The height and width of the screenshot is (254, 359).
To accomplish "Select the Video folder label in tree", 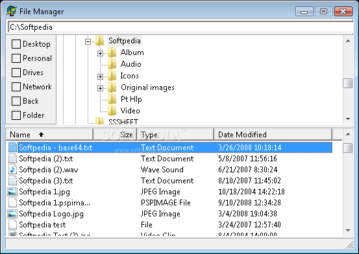I will tap(130, 111).
